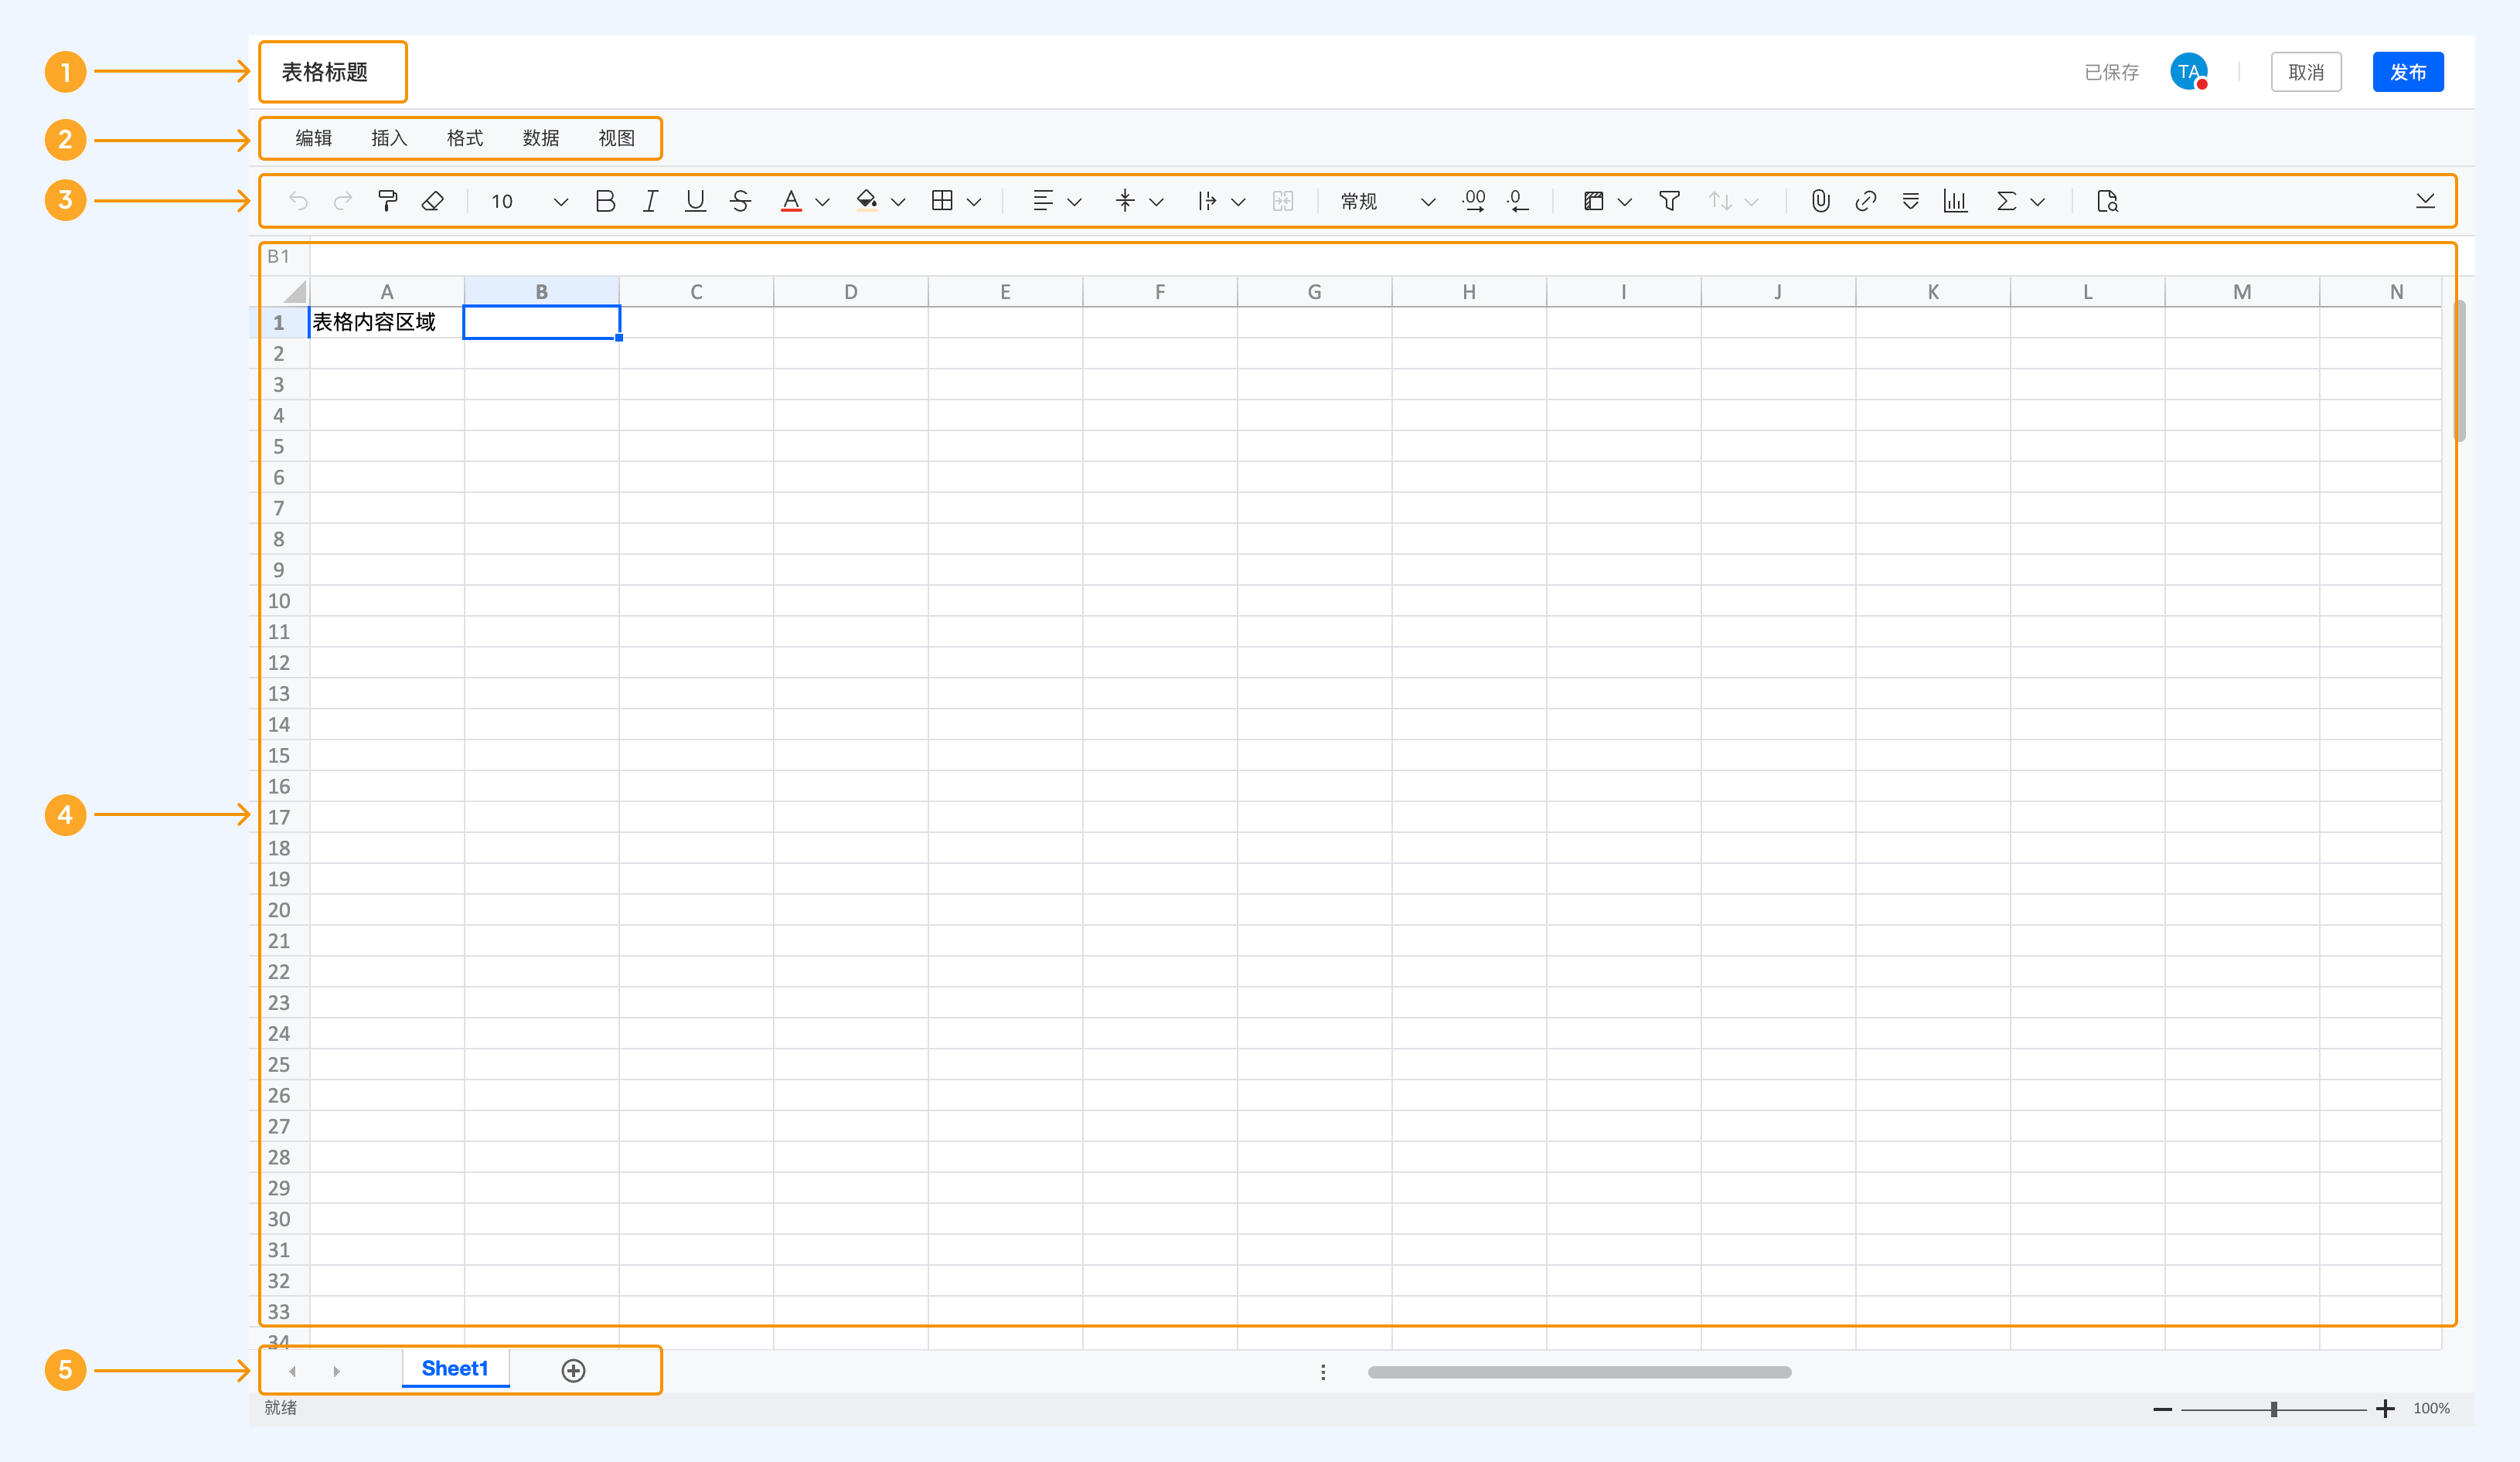Expand the fill color options arrow

(898, 202)
